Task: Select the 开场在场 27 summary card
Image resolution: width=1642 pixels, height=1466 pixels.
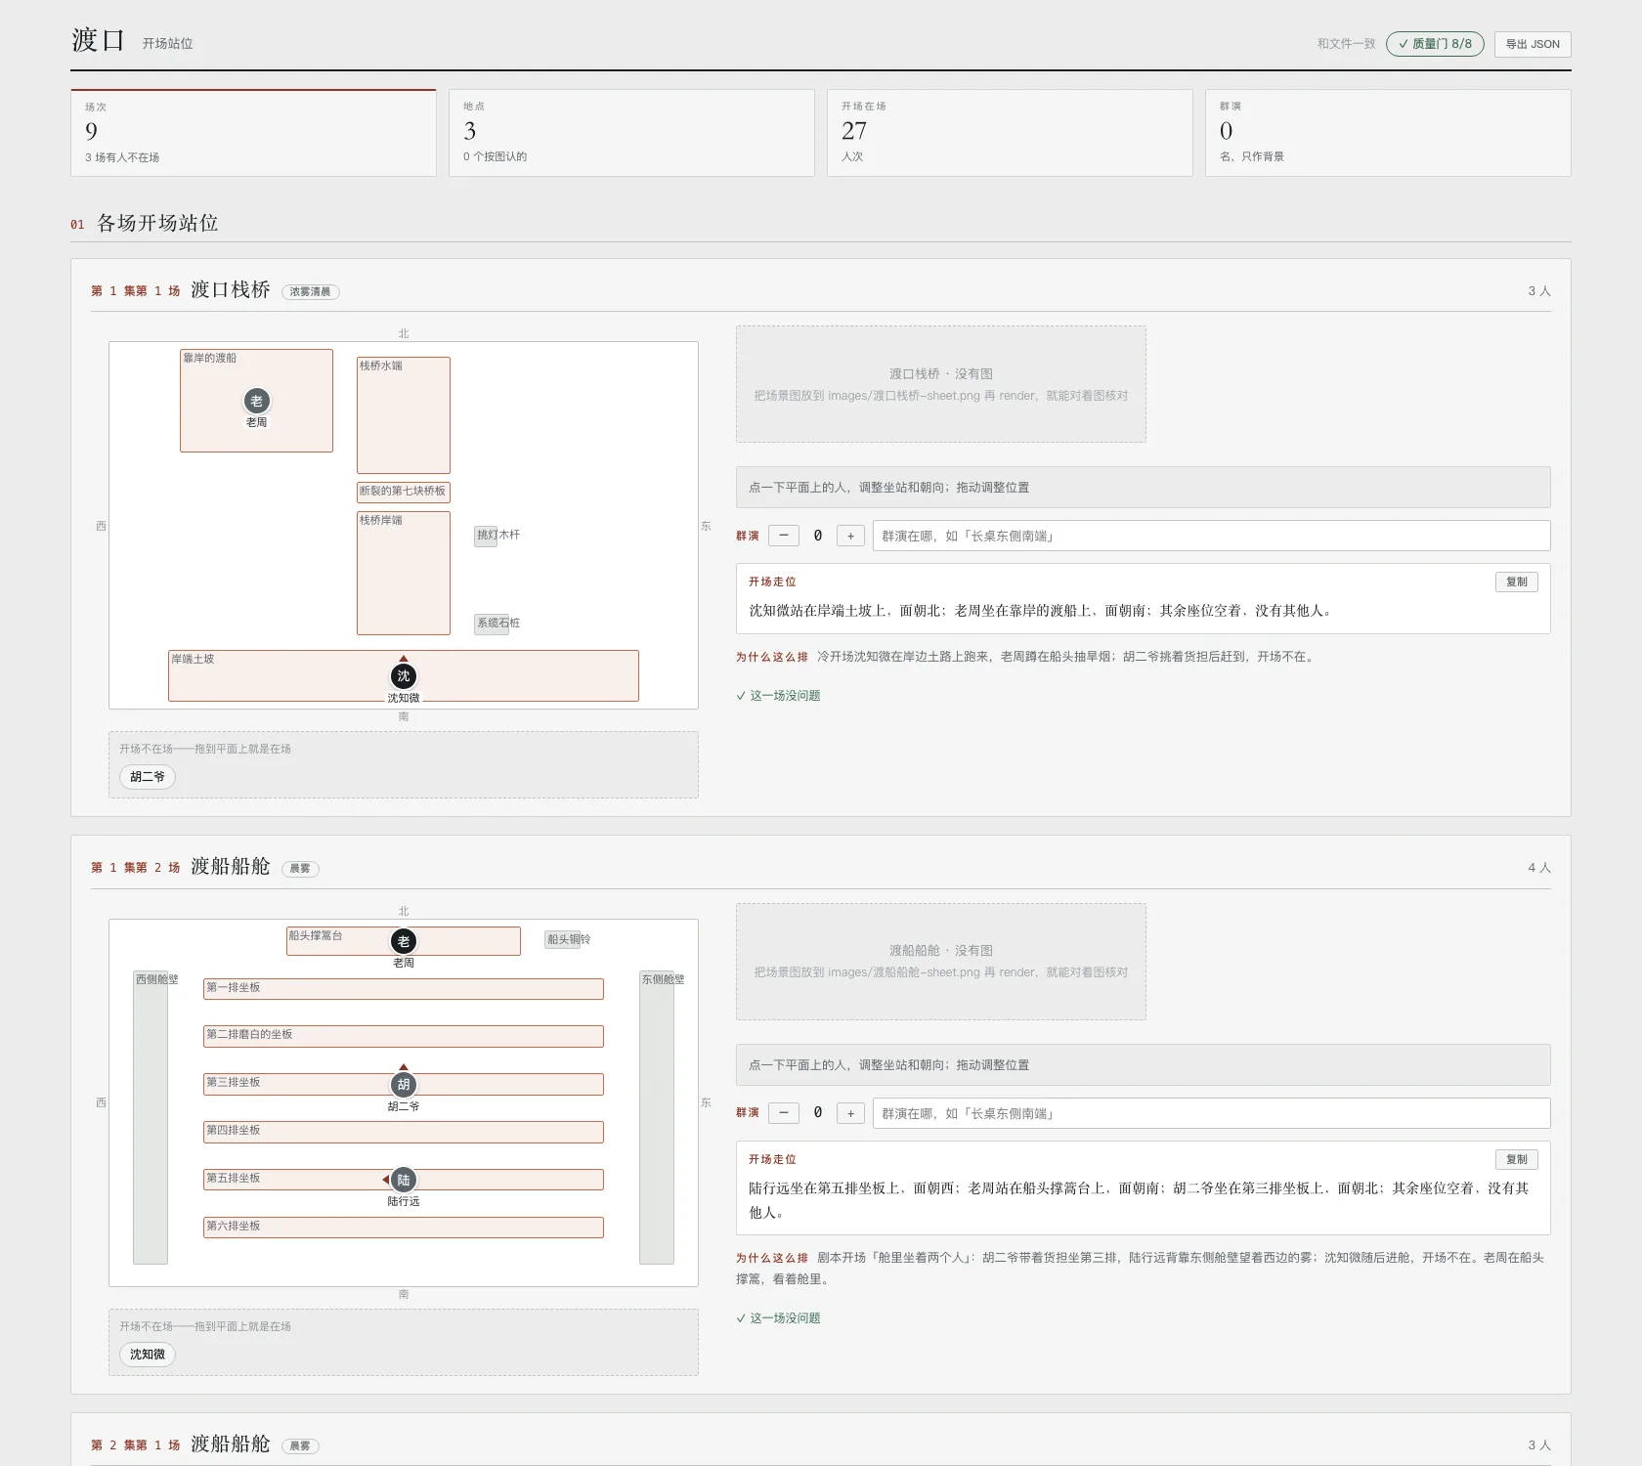Action: pyautogui.click(x=1010, y=133)
